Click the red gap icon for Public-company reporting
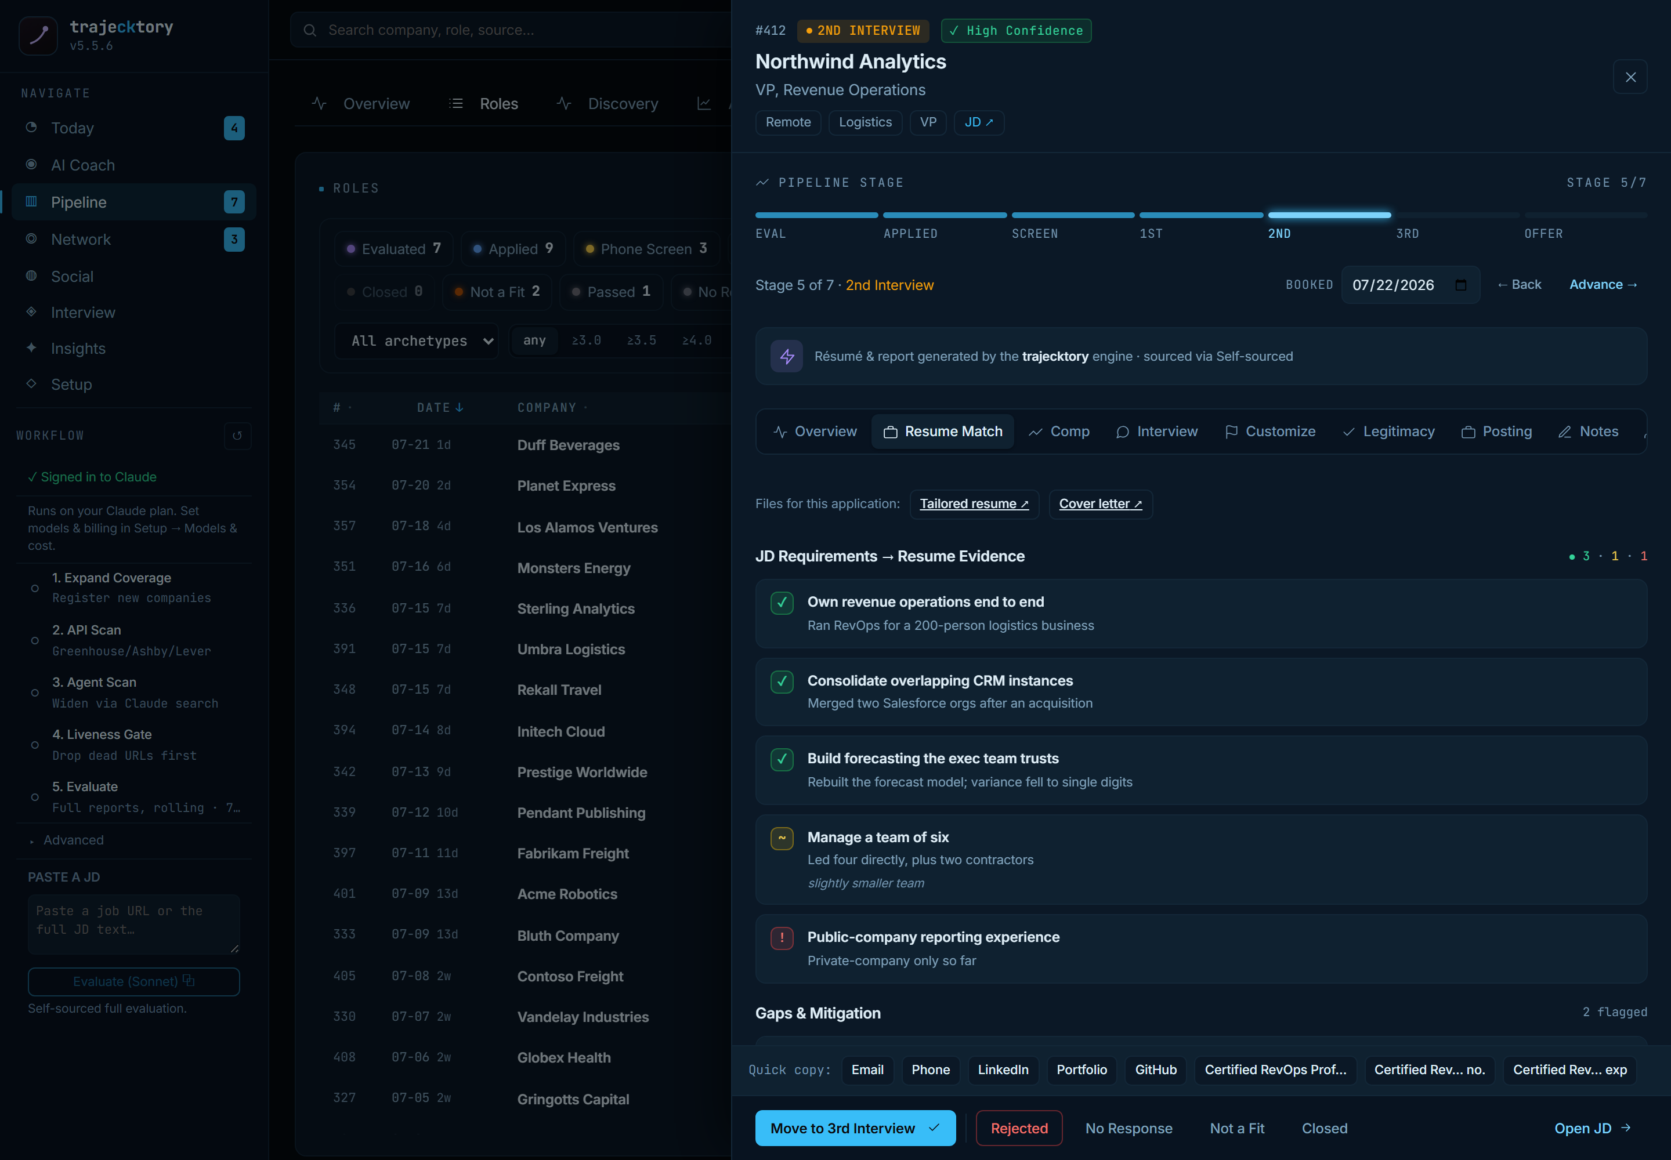The height and width of the screenshot is (1160, 1671). point(782,938)
